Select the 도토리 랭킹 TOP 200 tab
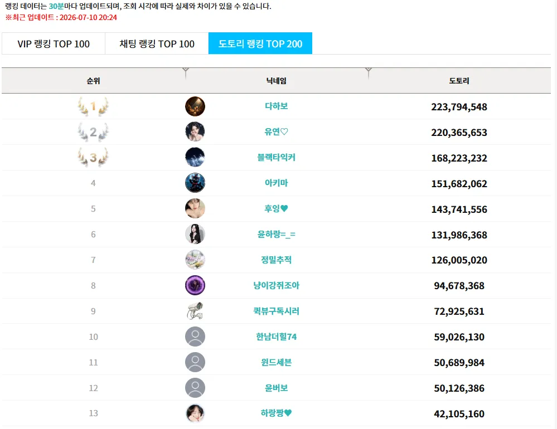Image resolution: width=557 pixels, height=429 pixels. tap(260, 43)
